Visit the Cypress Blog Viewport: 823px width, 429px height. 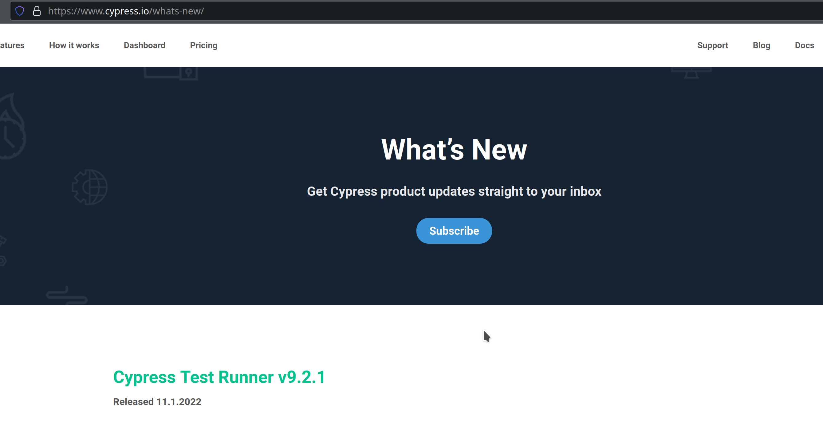[762, 45]
